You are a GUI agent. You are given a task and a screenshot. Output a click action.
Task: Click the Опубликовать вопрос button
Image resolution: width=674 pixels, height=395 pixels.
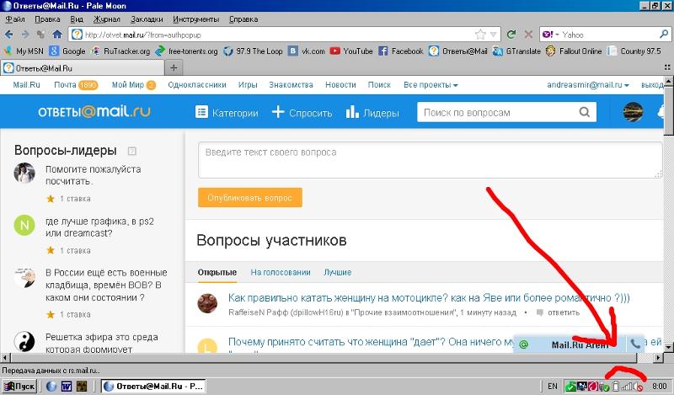pos(249,198)
